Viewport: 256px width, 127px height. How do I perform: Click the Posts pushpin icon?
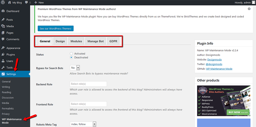[3, 20]
